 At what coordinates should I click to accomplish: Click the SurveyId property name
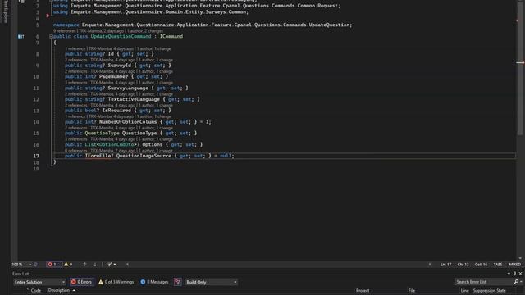pos(120,66)
